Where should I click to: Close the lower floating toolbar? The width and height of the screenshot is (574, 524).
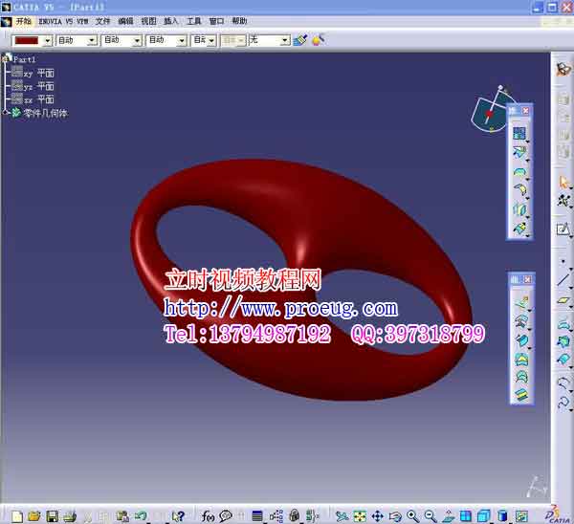click(x=527, y=279)
